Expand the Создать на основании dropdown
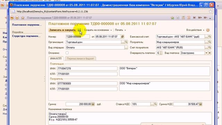Screen dimensions: 222x125 (98, 30)
